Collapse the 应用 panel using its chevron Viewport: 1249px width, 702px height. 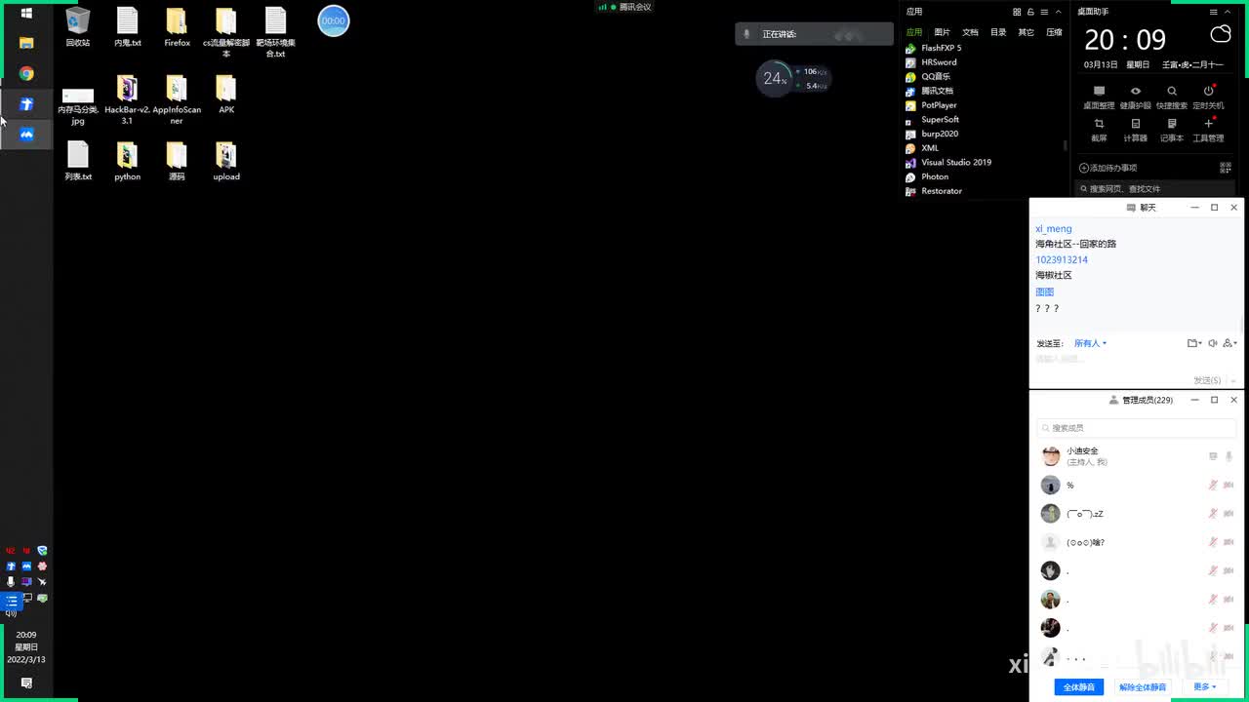pyautogui.click(x=1059, y=12)
